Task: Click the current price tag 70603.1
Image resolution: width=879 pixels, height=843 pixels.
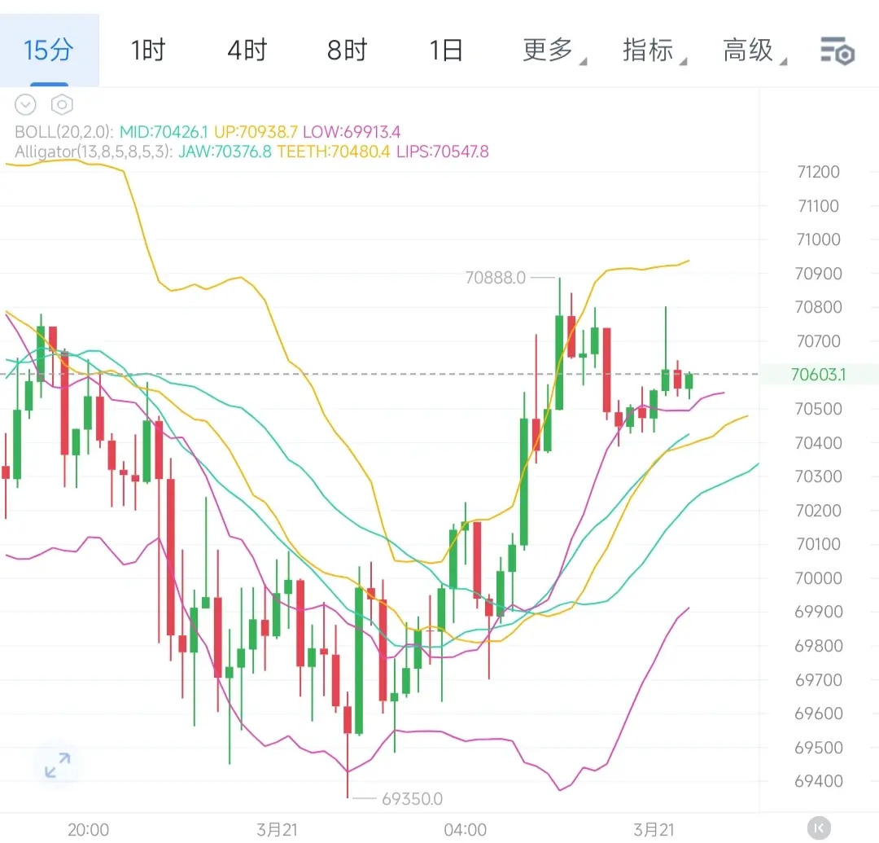Action: [x=819, y=374]
